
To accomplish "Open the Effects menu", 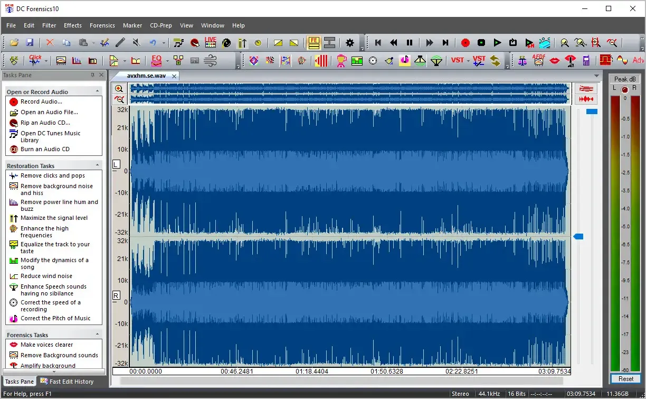I will pyautogui.click(x=73, y=25).
